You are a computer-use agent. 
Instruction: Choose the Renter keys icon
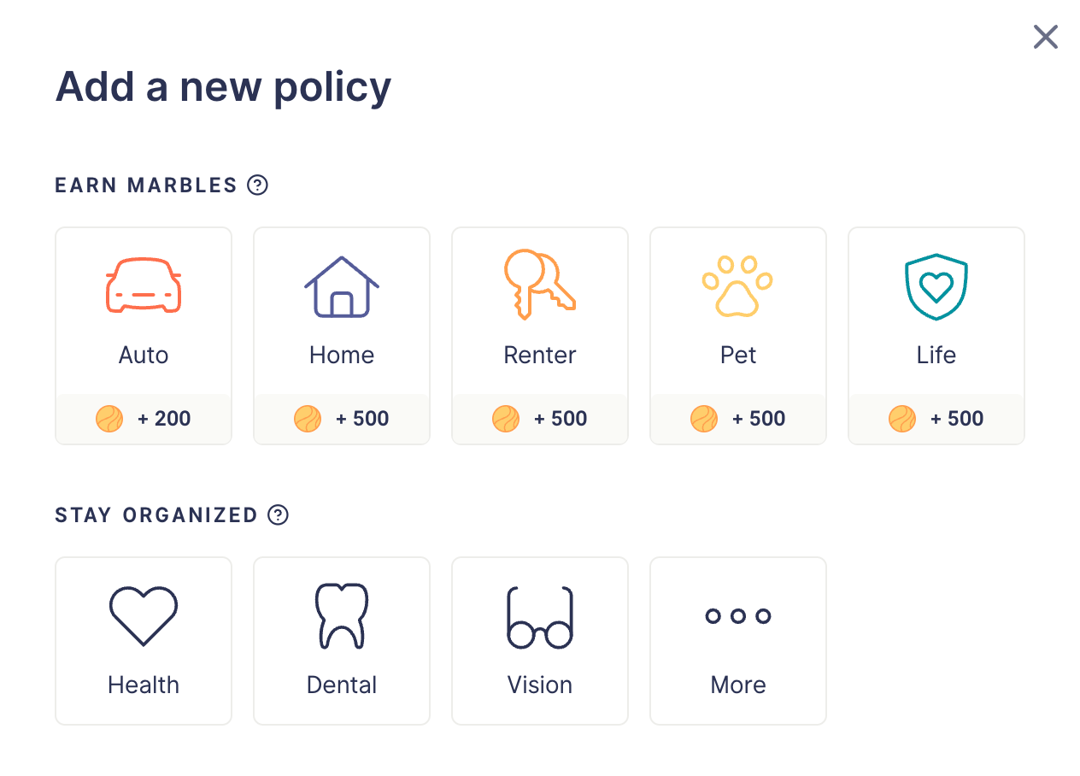point(540,285)
